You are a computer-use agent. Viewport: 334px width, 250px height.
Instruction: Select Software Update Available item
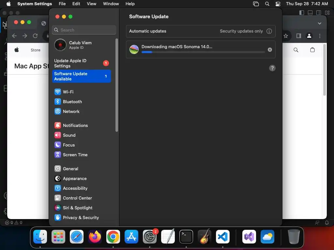[81, 76]
